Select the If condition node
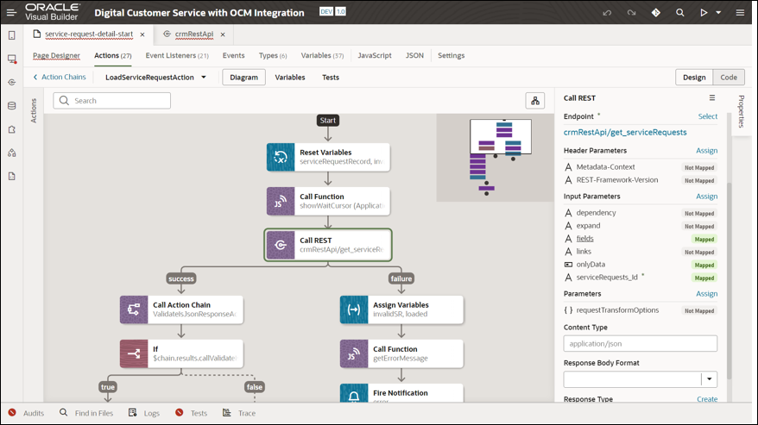 [182, 353]
